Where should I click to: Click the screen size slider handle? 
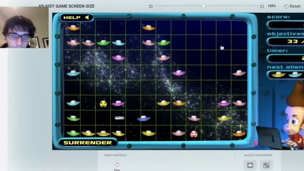click(203, 6)
